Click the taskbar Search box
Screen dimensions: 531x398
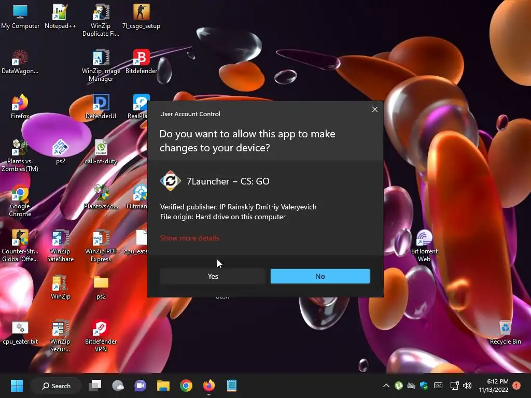[x=56, y=386]
